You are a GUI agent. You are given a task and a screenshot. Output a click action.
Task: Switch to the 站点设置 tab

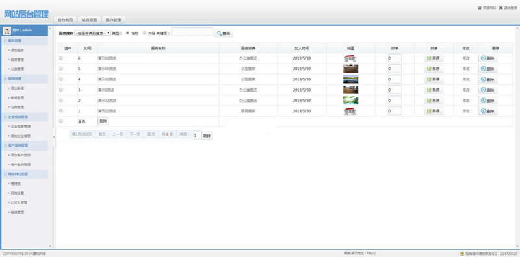[x=89, y=20]
